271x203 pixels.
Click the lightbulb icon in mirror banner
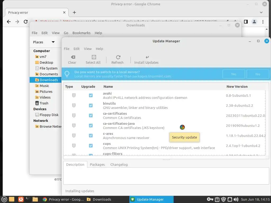click(x=67, y=74)
